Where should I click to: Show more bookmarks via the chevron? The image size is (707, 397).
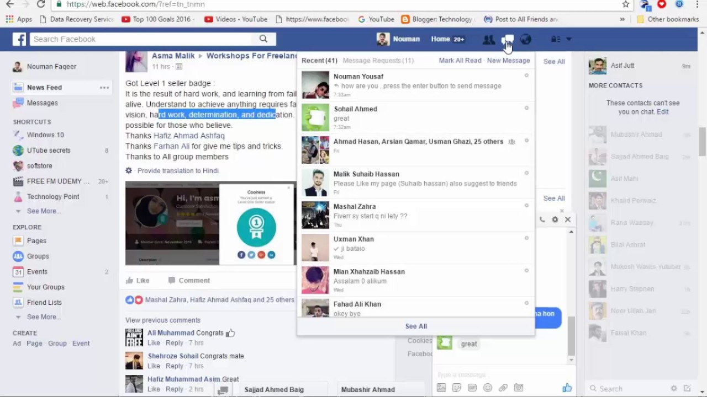click(x=622, y=19)
